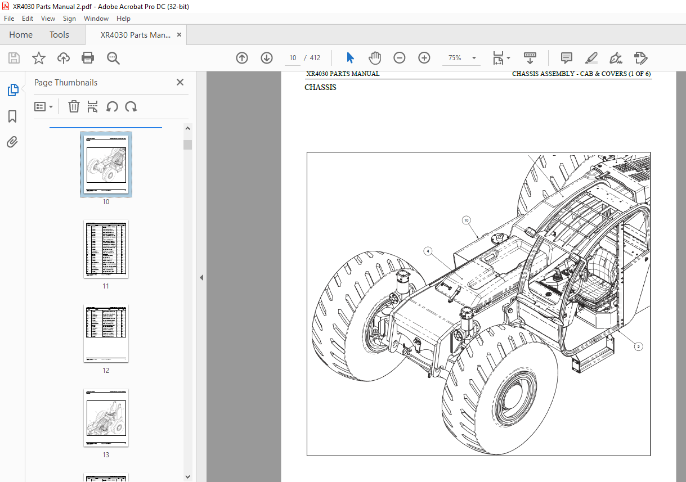Click the XR4030 PARTS MANUAL header text

(x=343, y=74)
